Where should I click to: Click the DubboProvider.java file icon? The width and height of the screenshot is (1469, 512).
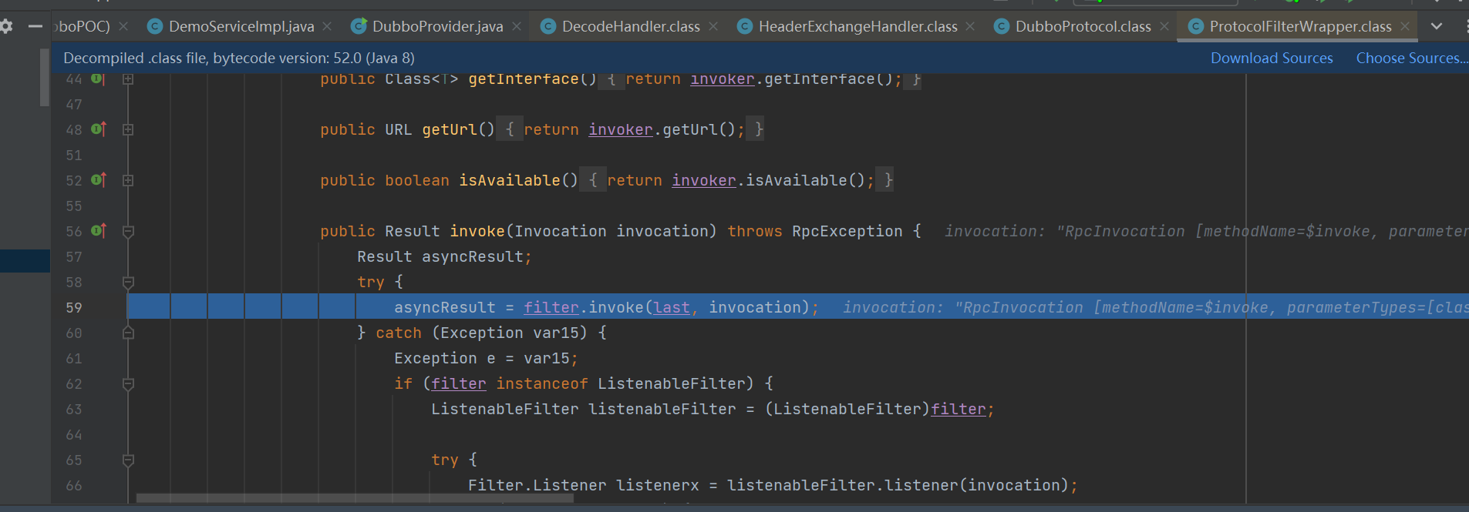pyautogui.click(x=359, y=26)
